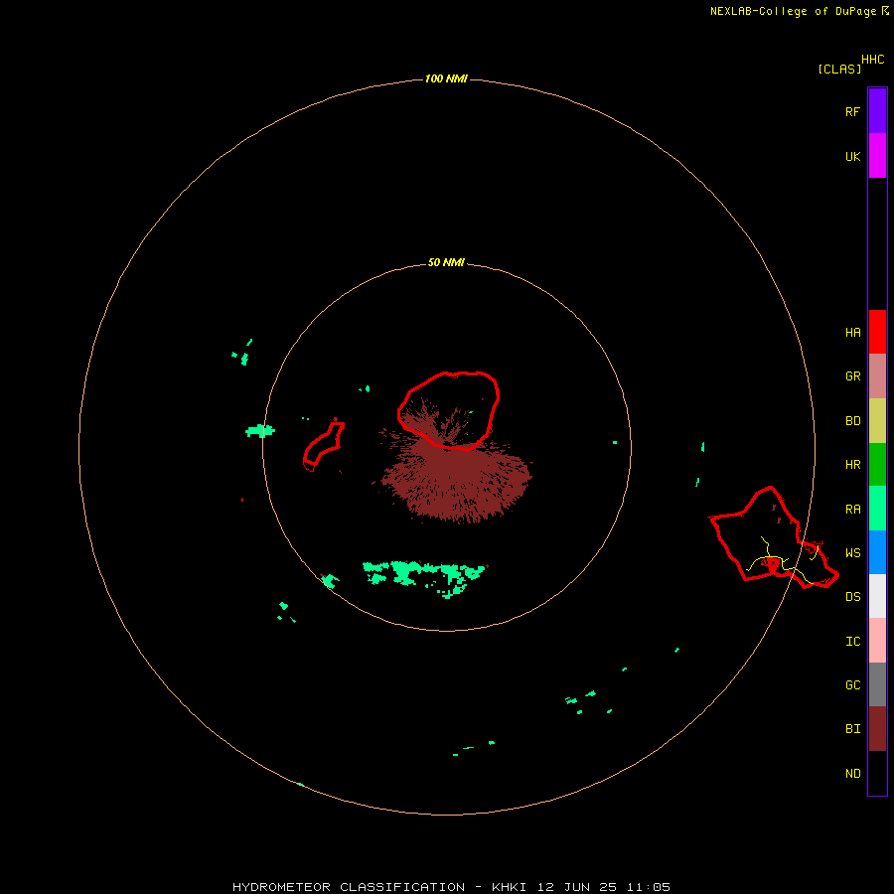This screenshot has height=894, width=894.
Task: Click the HHC product code label
Action: pos(873,60)
